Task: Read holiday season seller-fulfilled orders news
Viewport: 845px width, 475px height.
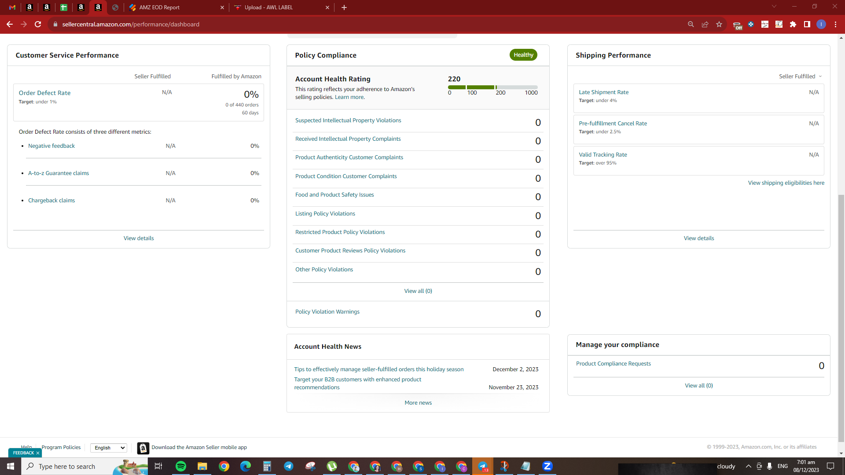Action: point(379,369)
